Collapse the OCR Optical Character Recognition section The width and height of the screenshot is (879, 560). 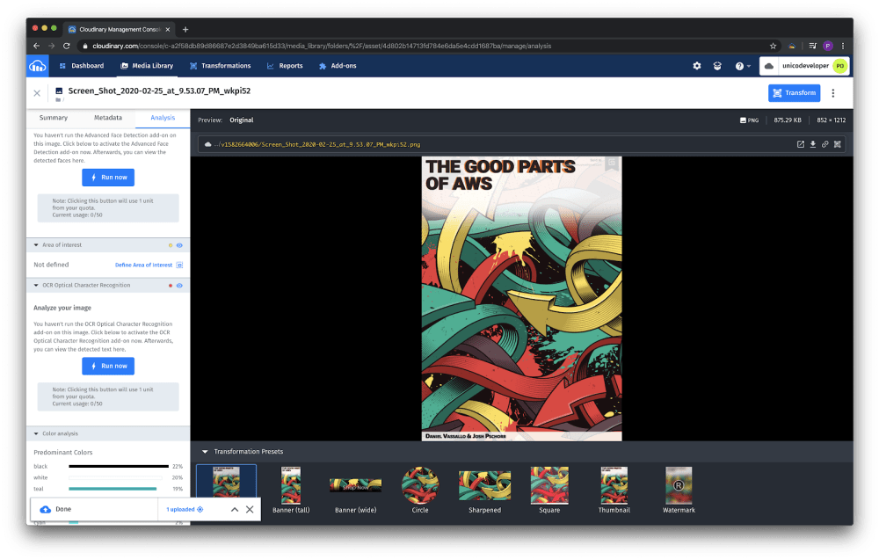click(x=36, y=286)
